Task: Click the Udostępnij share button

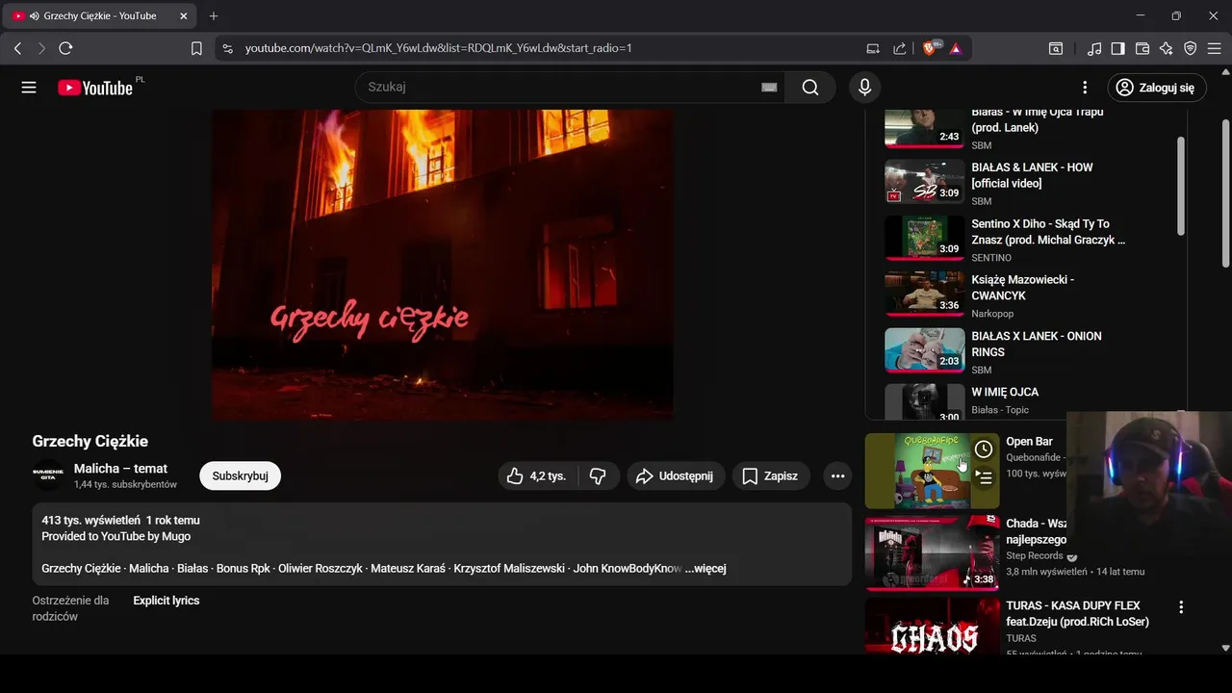Action: (676, 475)
